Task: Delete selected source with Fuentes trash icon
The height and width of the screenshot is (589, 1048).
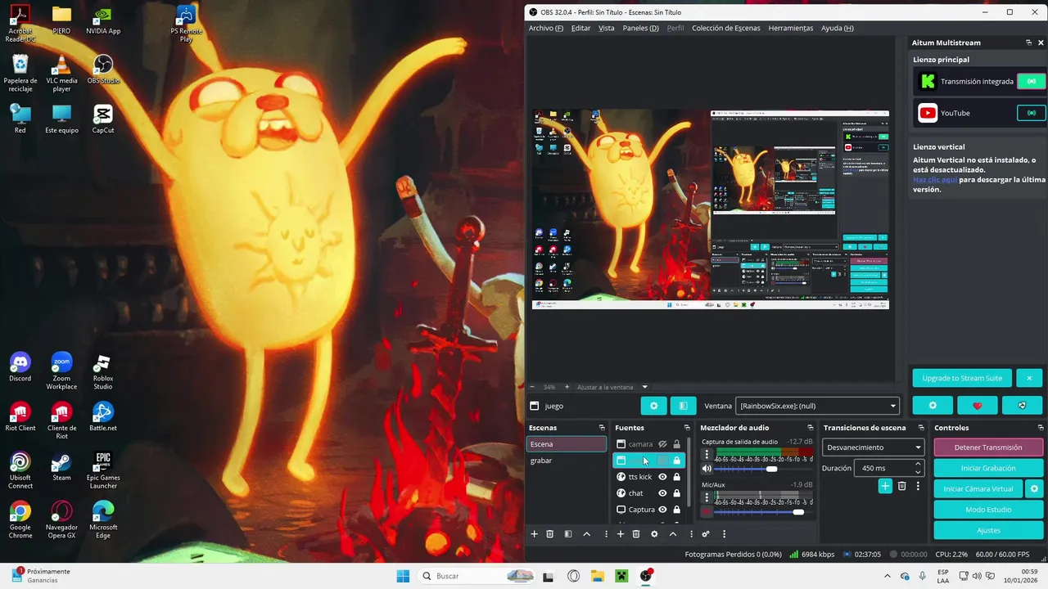Action: 636,534
